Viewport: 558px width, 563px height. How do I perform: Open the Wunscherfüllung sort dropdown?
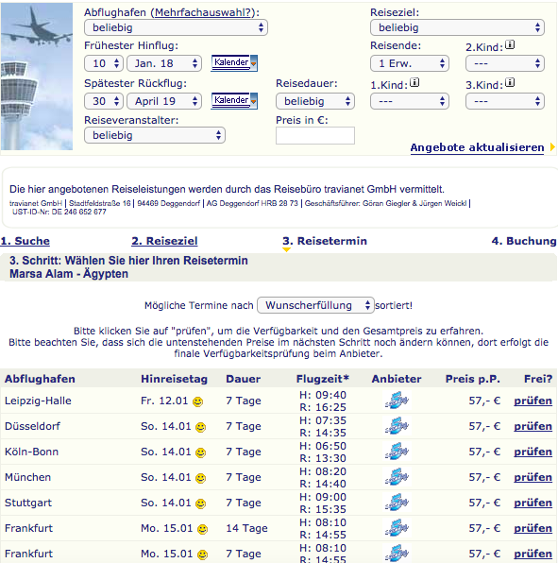(315, 305)
